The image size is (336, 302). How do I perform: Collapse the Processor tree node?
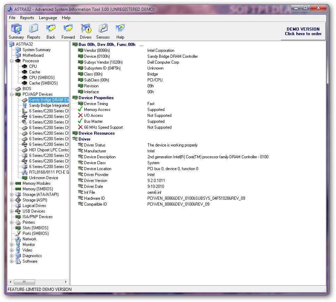click(11, 61)
